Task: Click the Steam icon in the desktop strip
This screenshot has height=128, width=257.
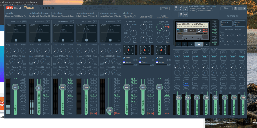Action: 124,58
